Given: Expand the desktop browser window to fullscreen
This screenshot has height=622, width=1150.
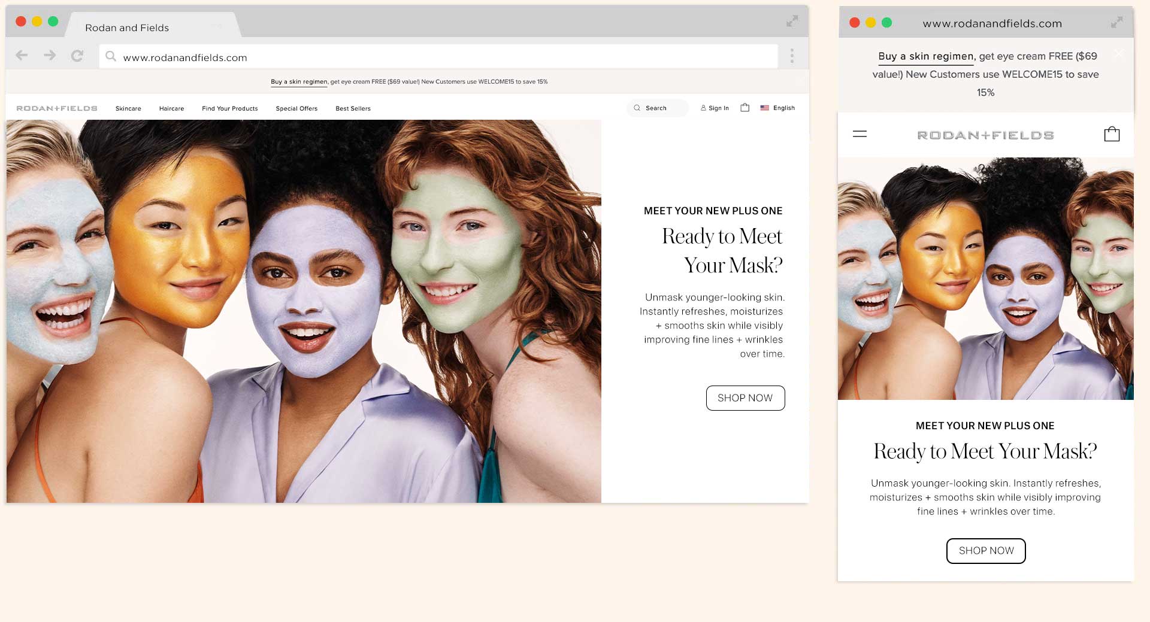Looking at the screenshot, I should [x=792, y=22].
